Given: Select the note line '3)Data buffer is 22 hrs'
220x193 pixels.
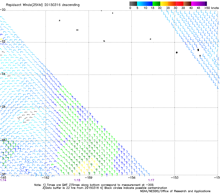Looking at the screenshot, I should (x=105, y=188).
